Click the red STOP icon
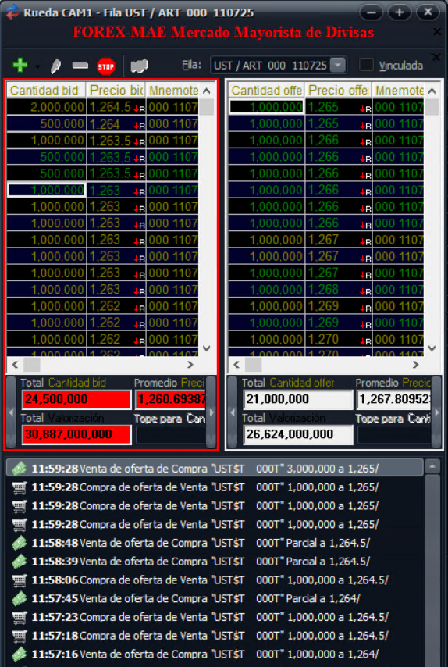This screenshot has height=667, width=448. point(106,66)
